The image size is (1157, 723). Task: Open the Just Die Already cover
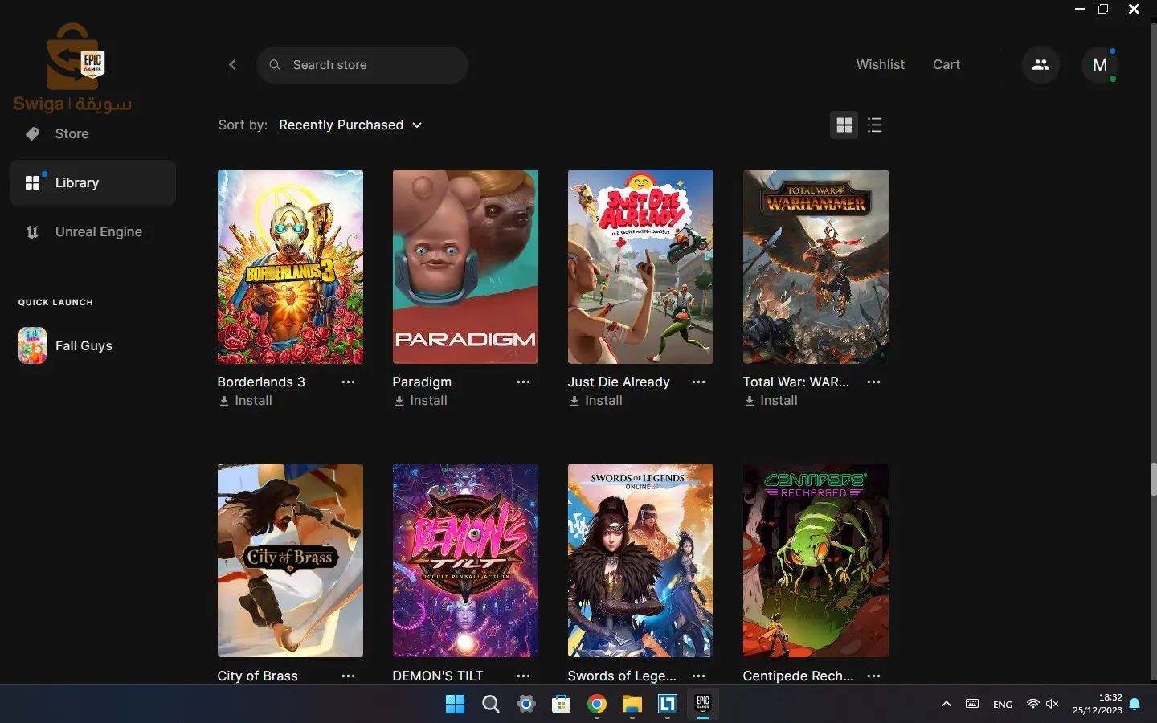[x=640, y=267]
